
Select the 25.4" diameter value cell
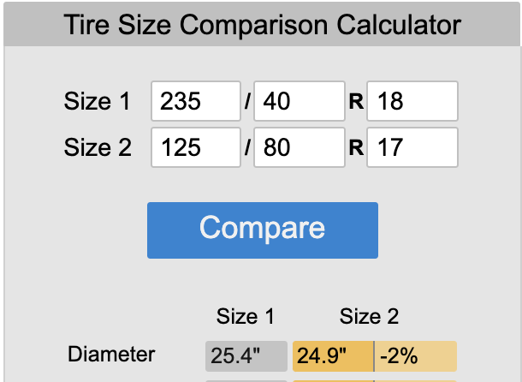coord(246,356)
